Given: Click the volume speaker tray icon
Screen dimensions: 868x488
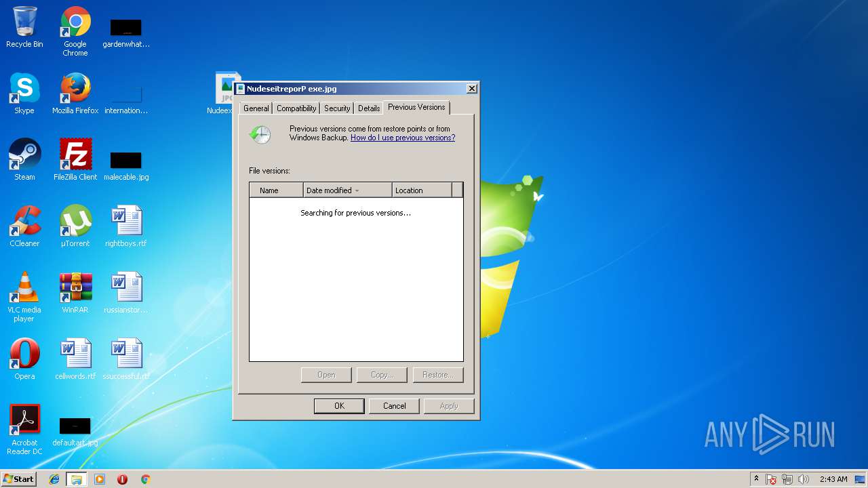Looking at the screenshot, I should coord(804,479).
